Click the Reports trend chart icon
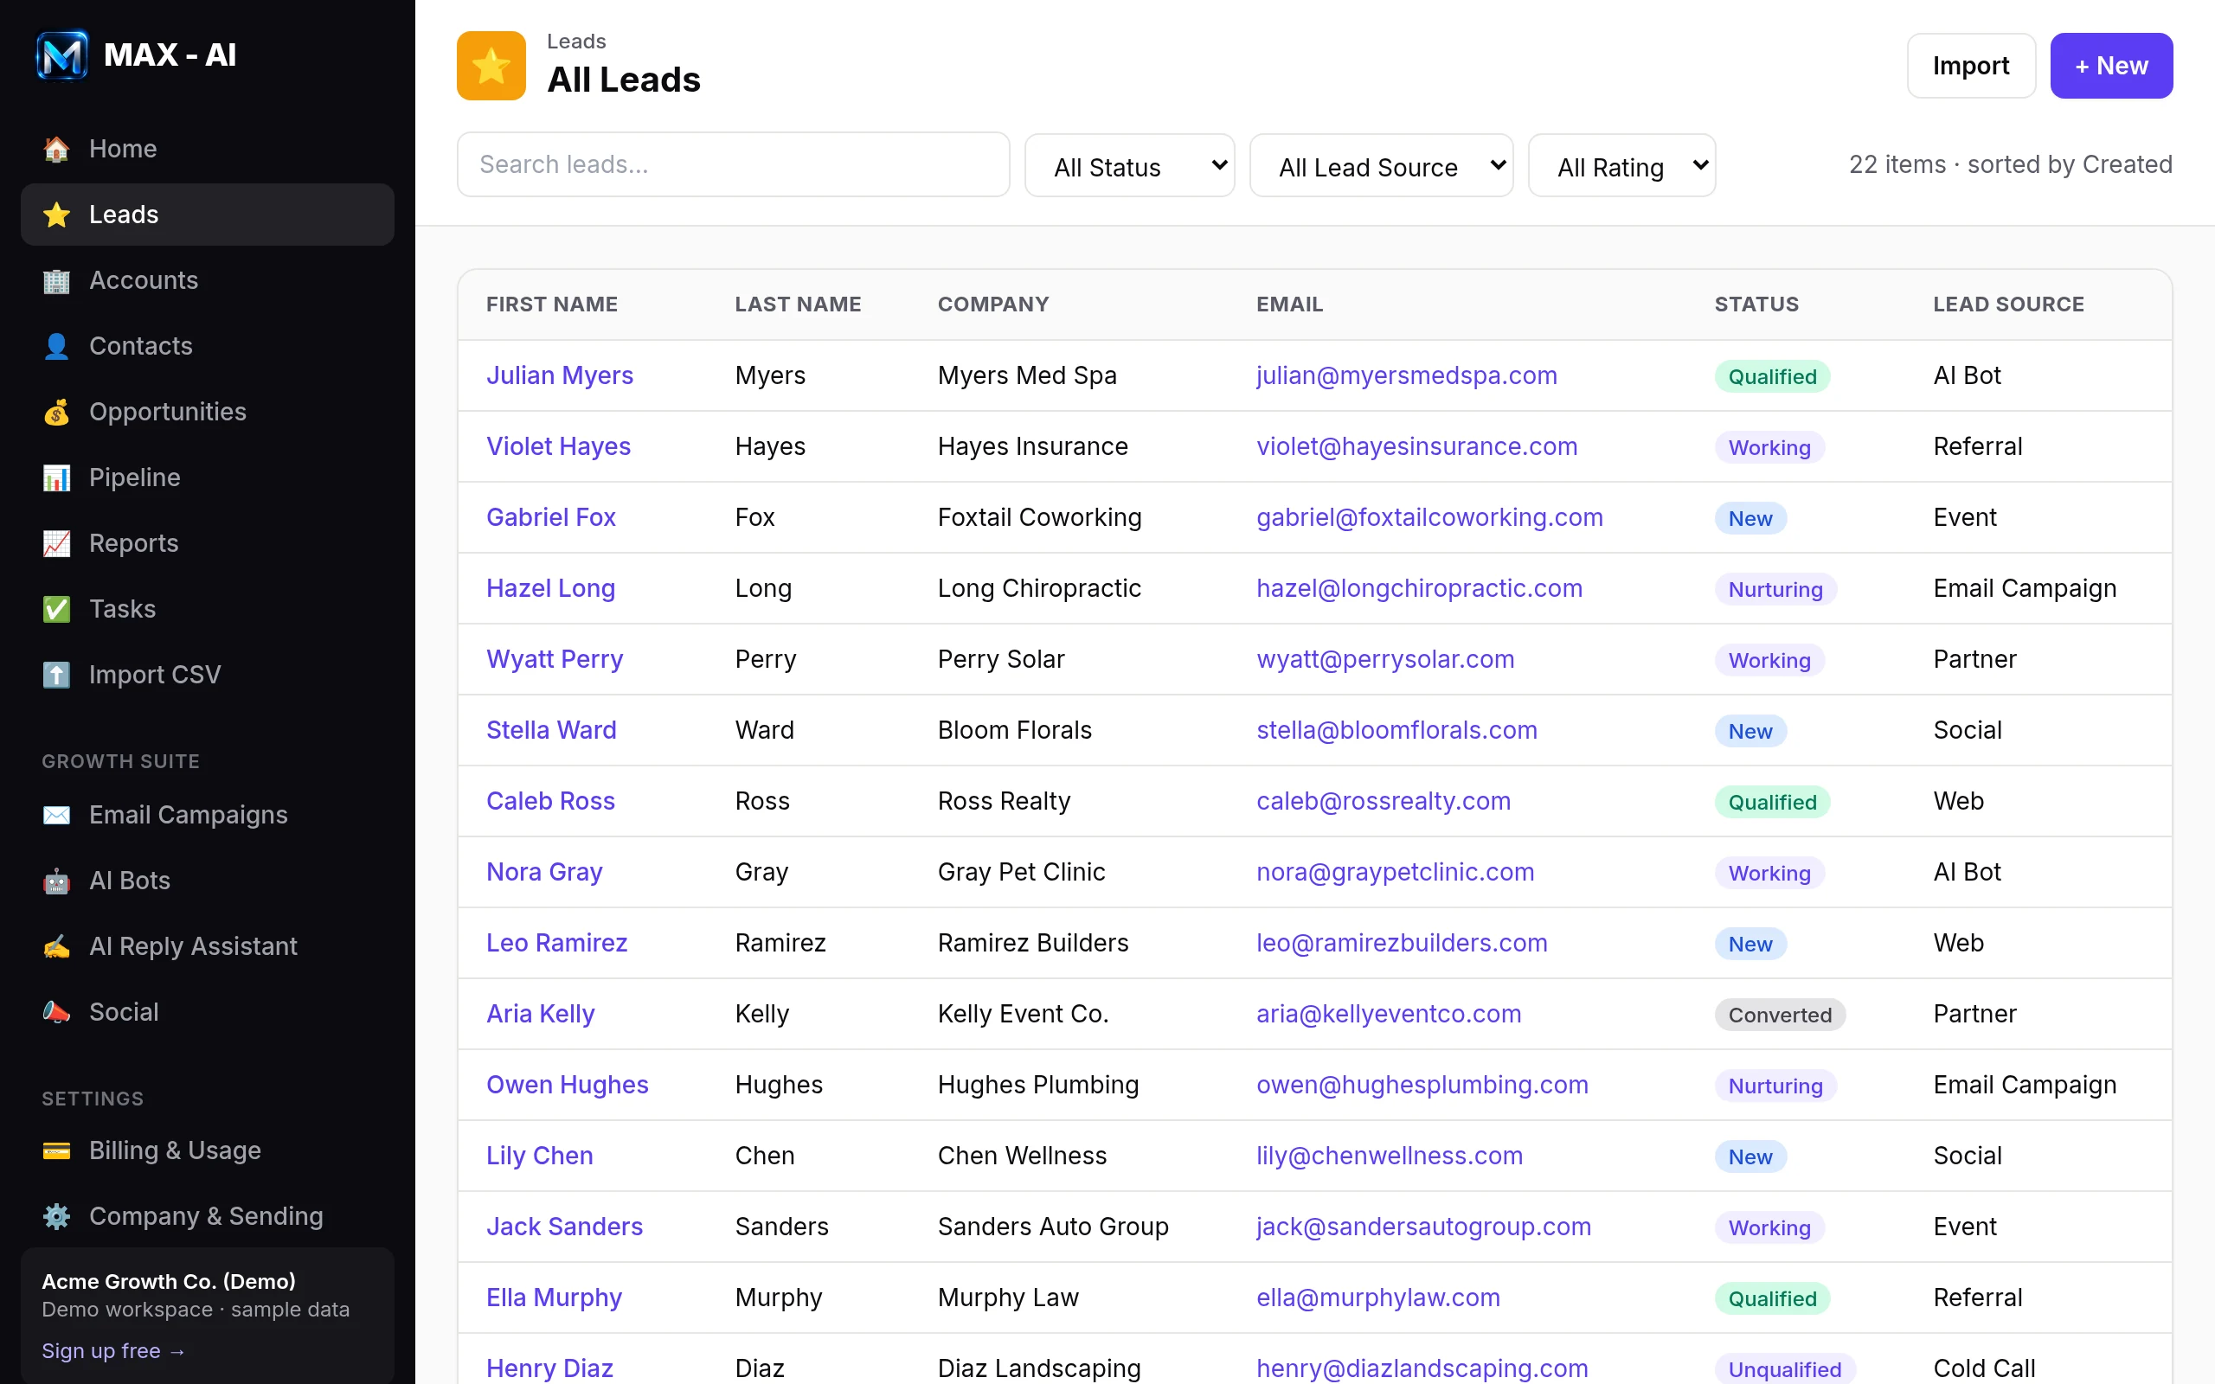The height and width of the screenshot is (1384, 2215). pos(57,544)
